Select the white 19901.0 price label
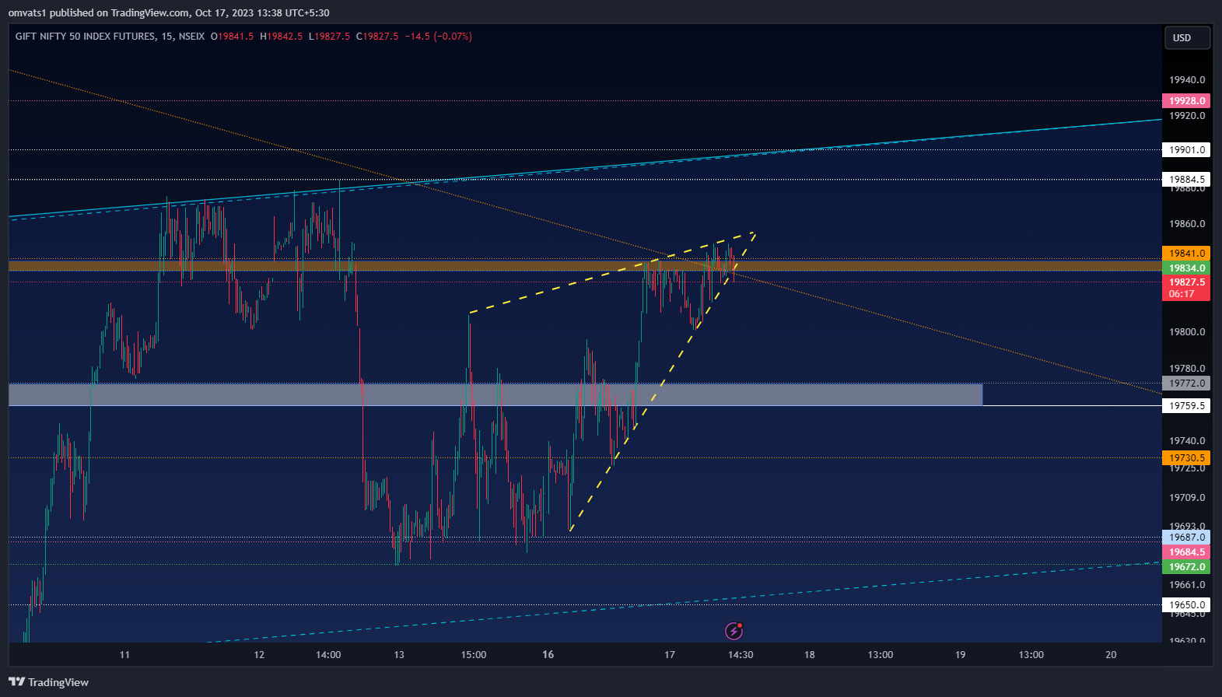Viewport: 1222px width, 697px height. pos(1186,150)
